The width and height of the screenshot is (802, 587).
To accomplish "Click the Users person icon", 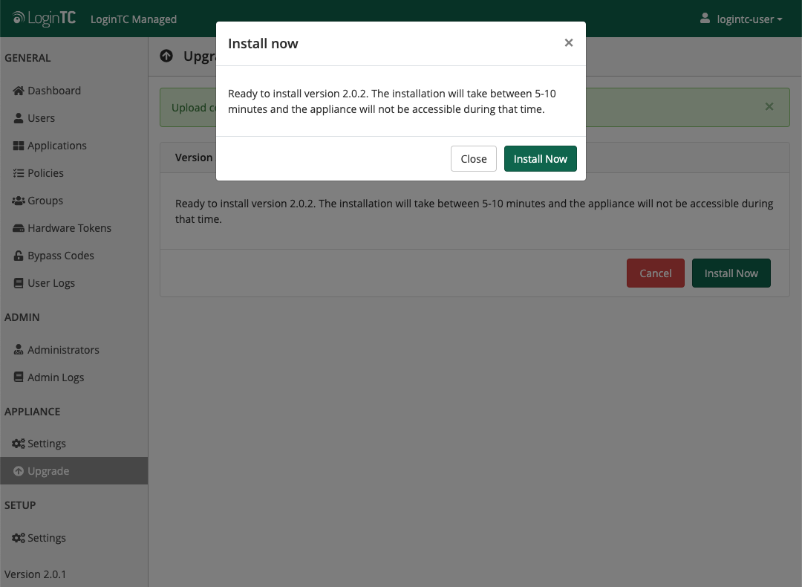I will pyautogui.click(x=19, y=118).
